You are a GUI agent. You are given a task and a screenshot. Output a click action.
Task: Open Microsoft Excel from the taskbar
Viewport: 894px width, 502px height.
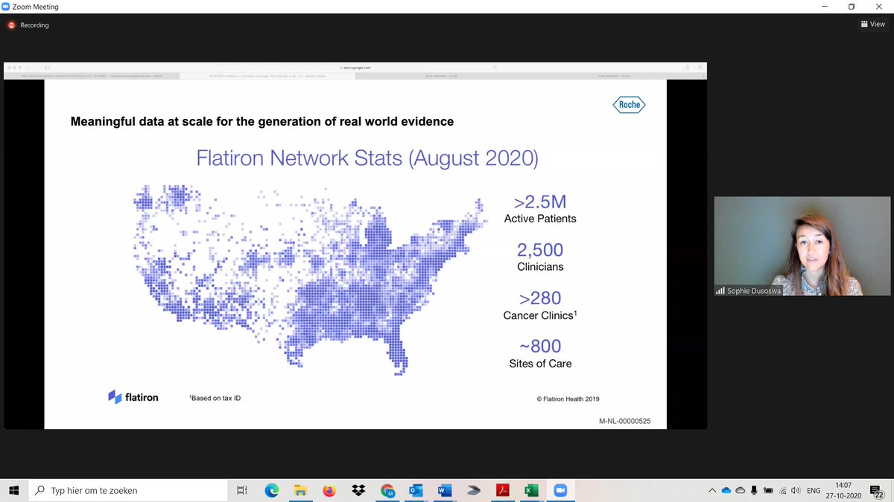[x=531, y=491]
